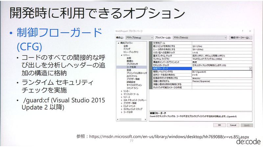263x147 pixels.
Task: Close the Win32Project1 property page dialog
Action: point(250,31)
